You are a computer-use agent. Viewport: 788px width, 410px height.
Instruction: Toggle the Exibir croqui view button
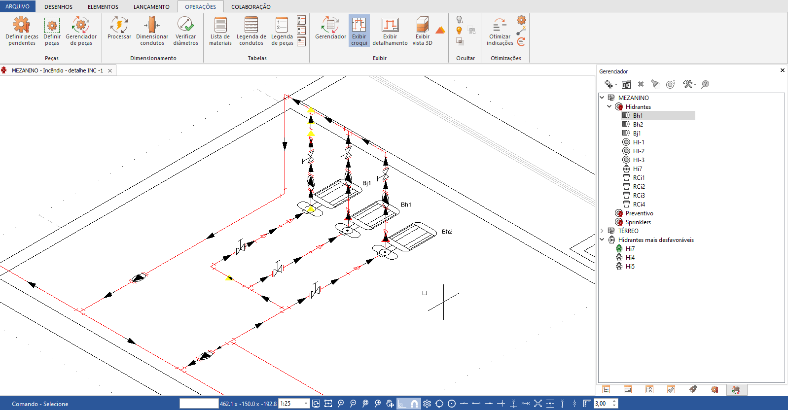[x=359, y=31]
